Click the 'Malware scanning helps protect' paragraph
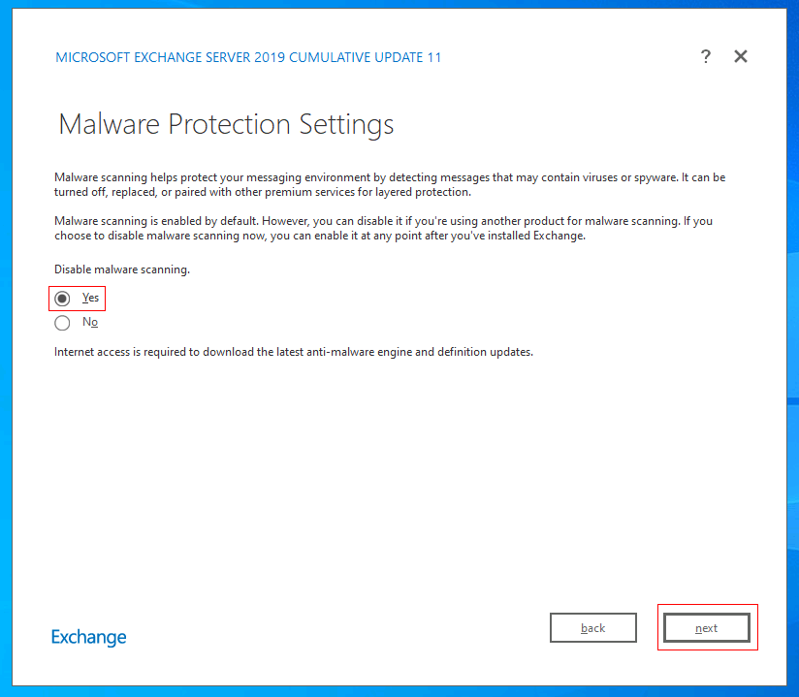The height and width of the screenshot is (697, 799). point(390,184)
